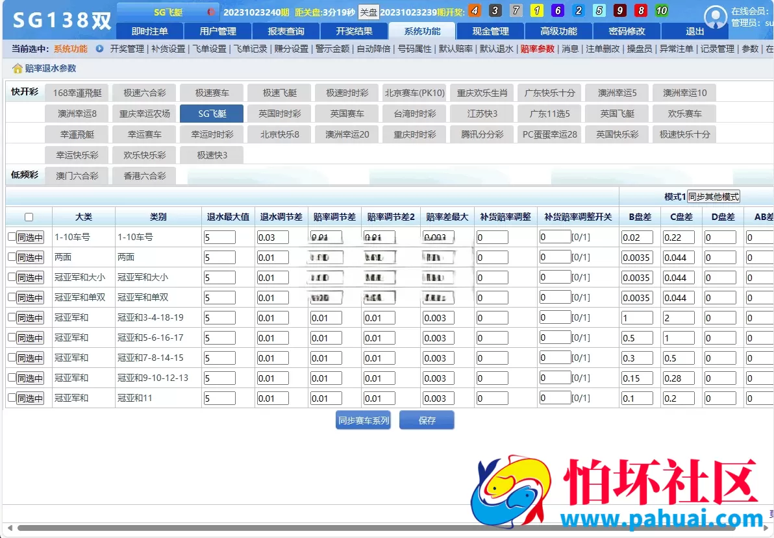
Task: Select the PC蛋蛋幸运28 lottery tab
Action: (549, 134)
